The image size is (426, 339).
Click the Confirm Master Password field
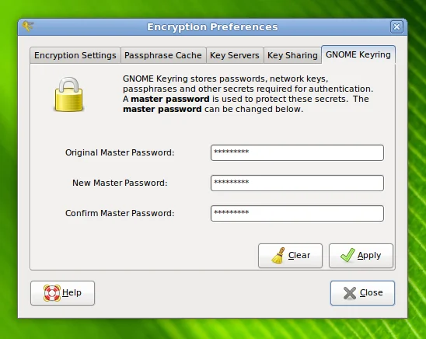click(297, 214)
